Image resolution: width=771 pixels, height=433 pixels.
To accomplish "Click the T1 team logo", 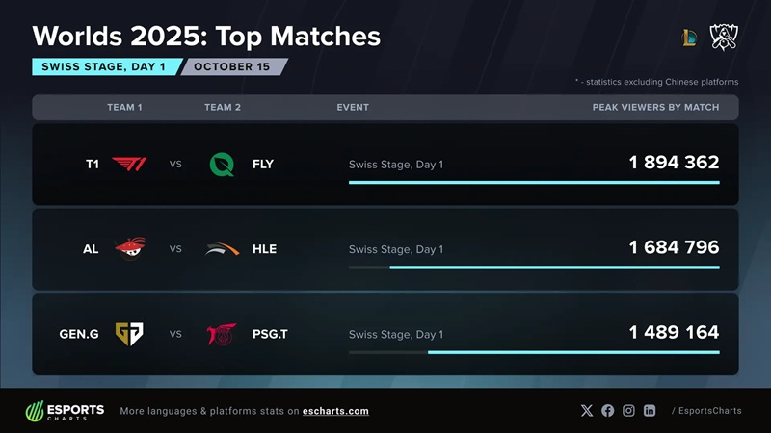I will click(129, 164).
